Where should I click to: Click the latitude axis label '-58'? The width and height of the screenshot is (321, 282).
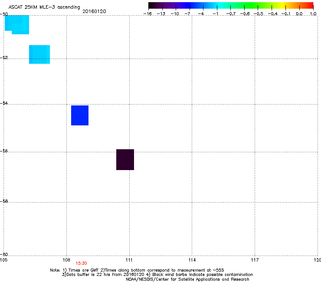tap(4, 201)
